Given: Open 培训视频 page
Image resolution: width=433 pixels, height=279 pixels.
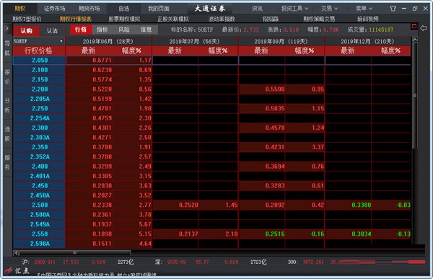Looking at the screenshot, I should (x=368, y=19).
